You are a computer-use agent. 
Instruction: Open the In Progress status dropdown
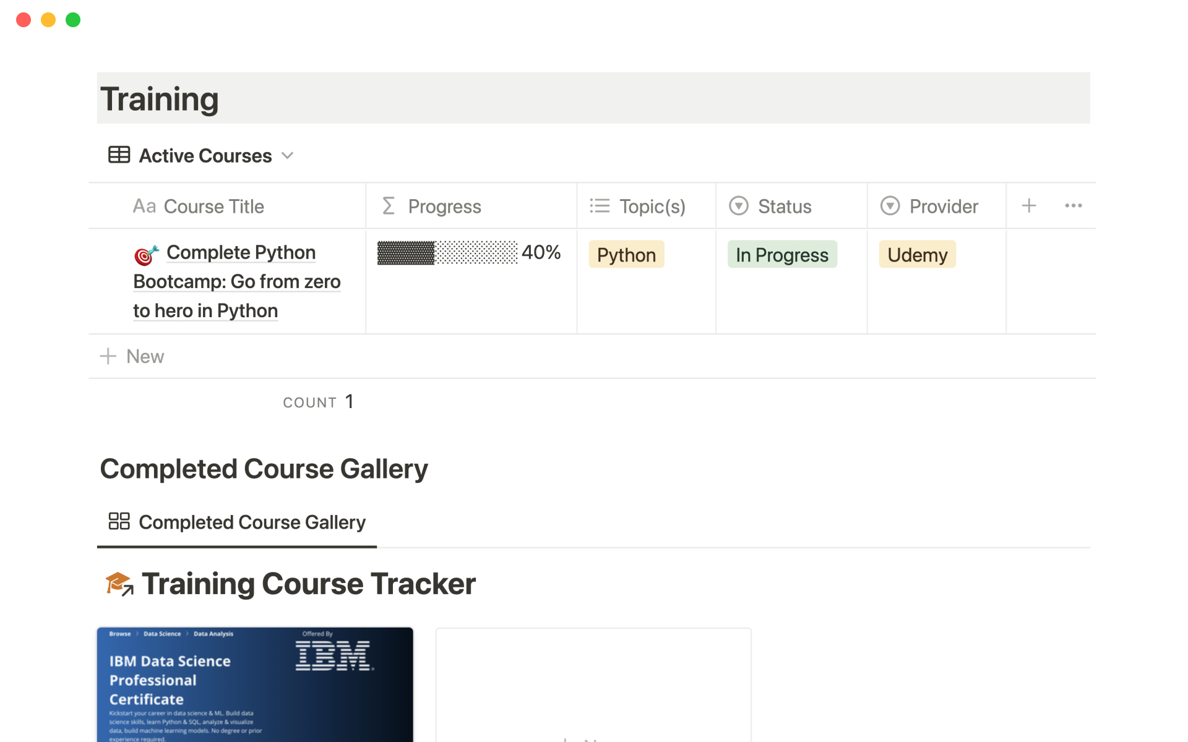pyautogui.click(x=781, y=255)
